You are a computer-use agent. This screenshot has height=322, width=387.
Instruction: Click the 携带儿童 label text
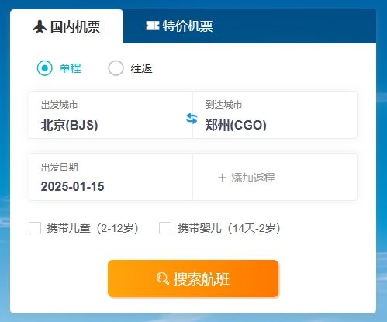(x=68, y=228)
